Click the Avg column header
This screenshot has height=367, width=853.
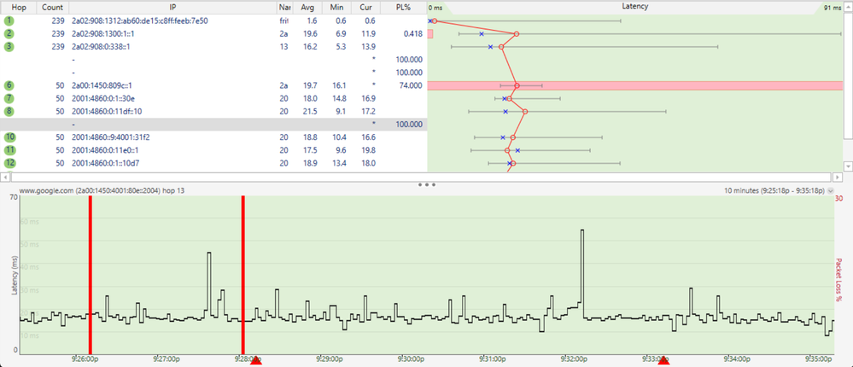pyautogui.click(x=308, y=7)
